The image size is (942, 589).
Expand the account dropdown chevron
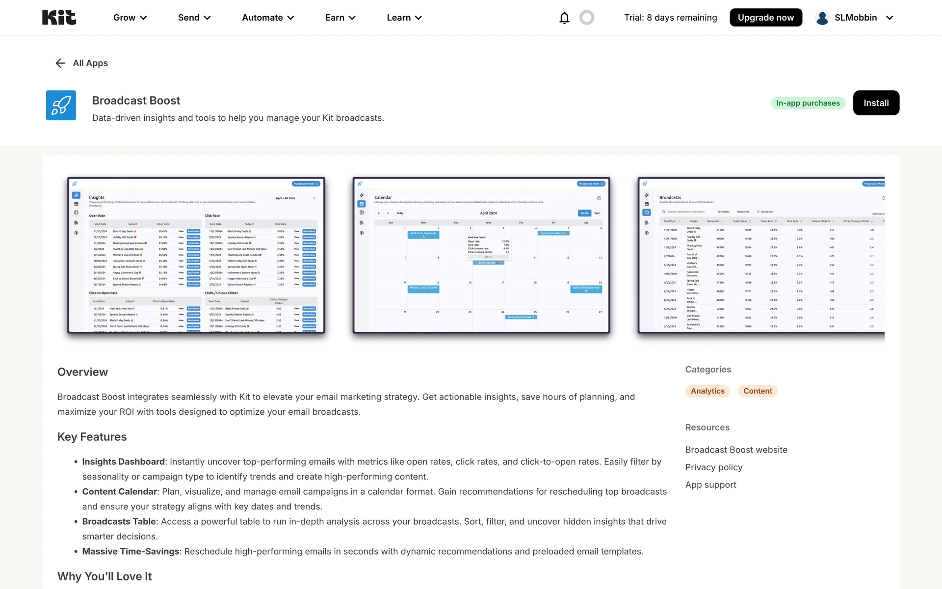pos(890,18)
